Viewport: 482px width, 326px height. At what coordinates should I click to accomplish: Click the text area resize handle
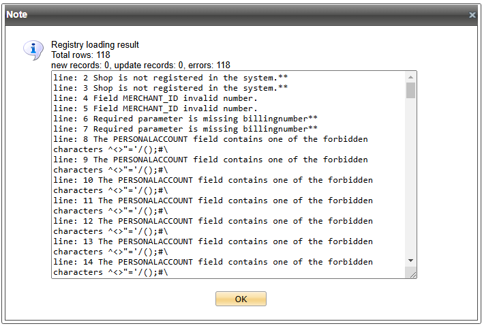click(411, 273)
